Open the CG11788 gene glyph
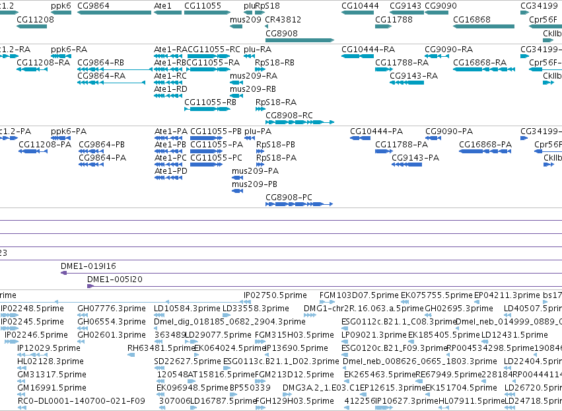The height and width of the screenshot is (411, 562). coord(383,26)
